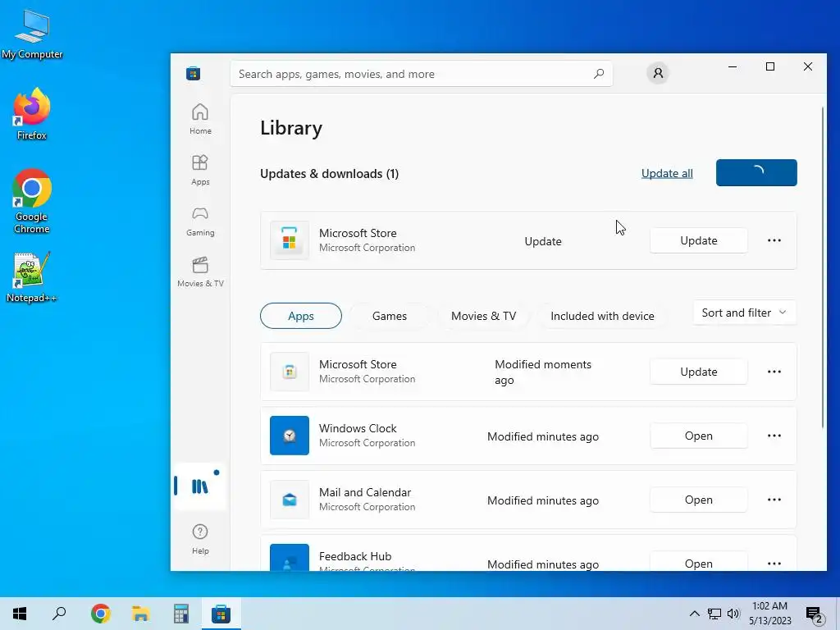
Task: Open the Windows Start menu
Action: 20,614
